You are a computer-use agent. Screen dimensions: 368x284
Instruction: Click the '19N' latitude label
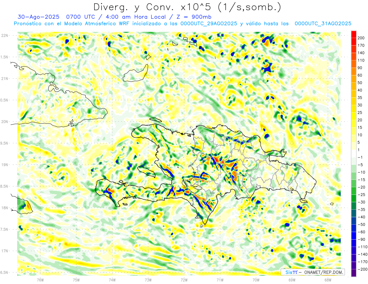[4, 165]
